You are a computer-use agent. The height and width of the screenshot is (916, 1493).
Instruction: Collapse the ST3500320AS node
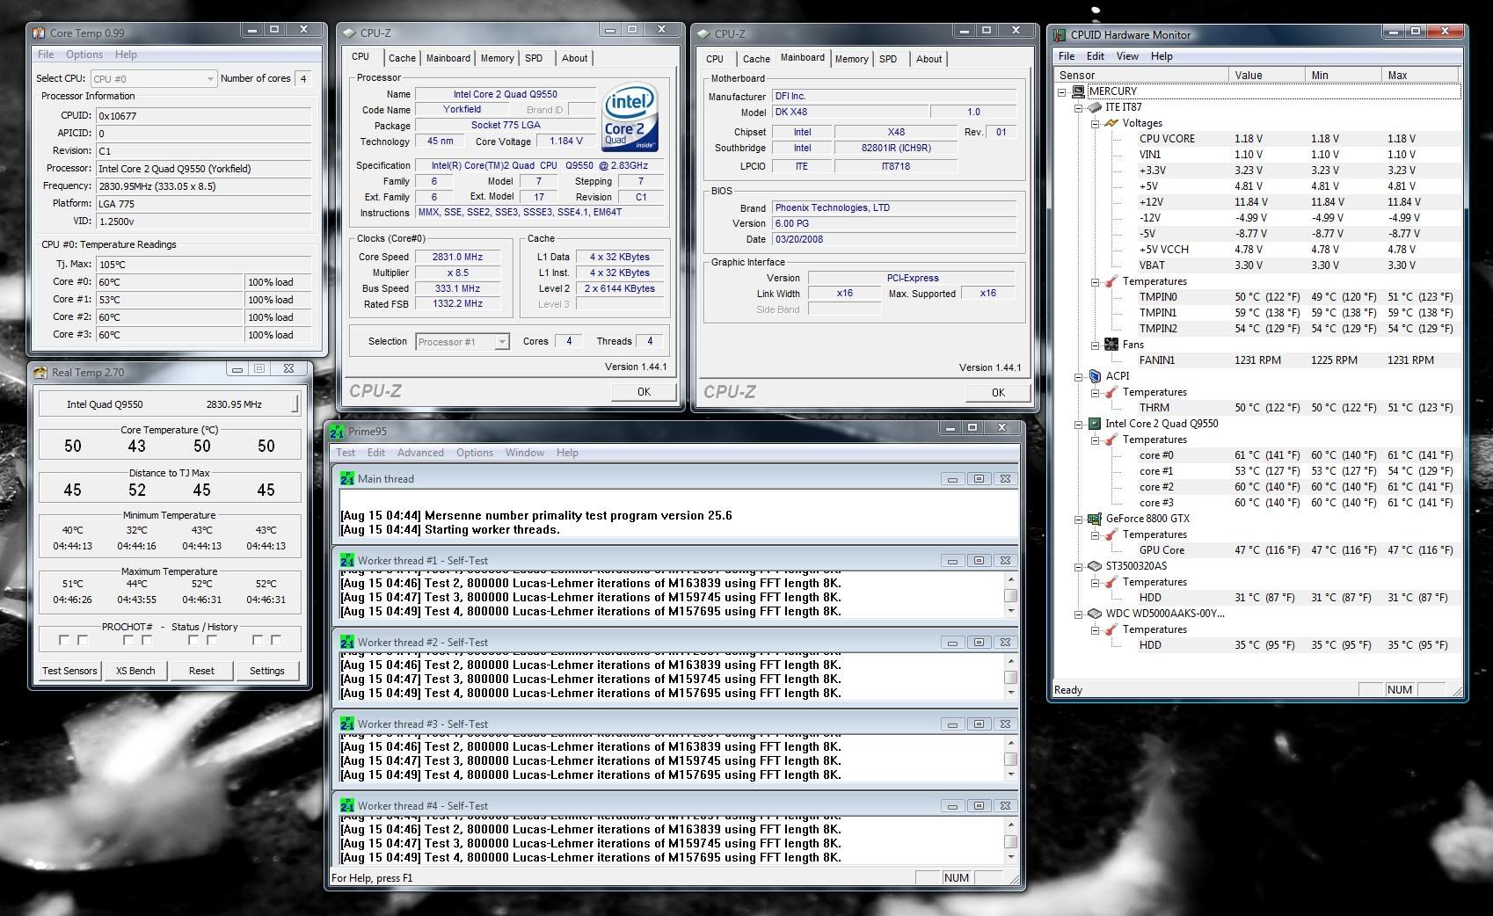point(1079,566)
